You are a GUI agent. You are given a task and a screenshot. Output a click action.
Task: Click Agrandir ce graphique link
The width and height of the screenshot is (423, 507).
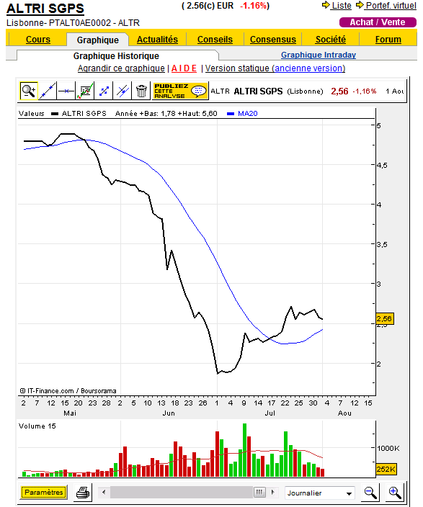click(x=121, y=68)
